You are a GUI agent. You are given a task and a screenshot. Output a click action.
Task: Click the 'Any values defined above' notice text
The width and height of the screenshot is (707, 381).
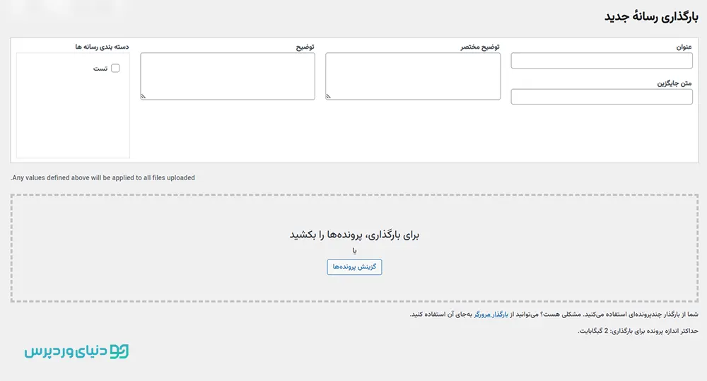103,177
